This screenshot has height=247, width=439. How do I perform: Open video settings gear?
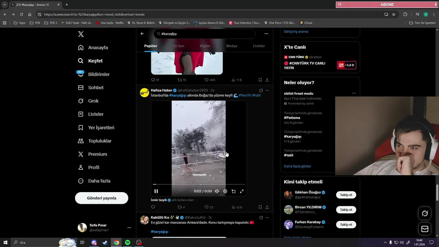[225, 191]
